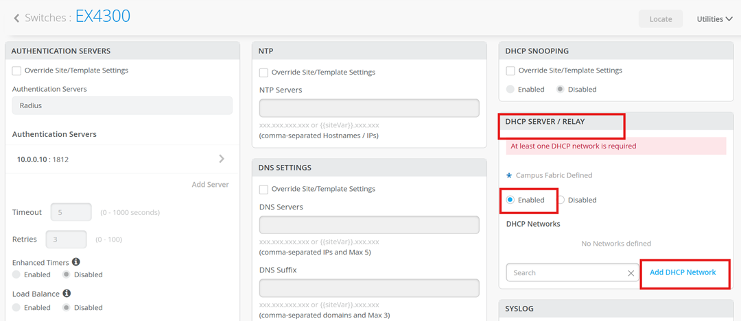Select Enabled under DHCP Snooping
This screenshot has height=321, width=741.
pos(510,90)
